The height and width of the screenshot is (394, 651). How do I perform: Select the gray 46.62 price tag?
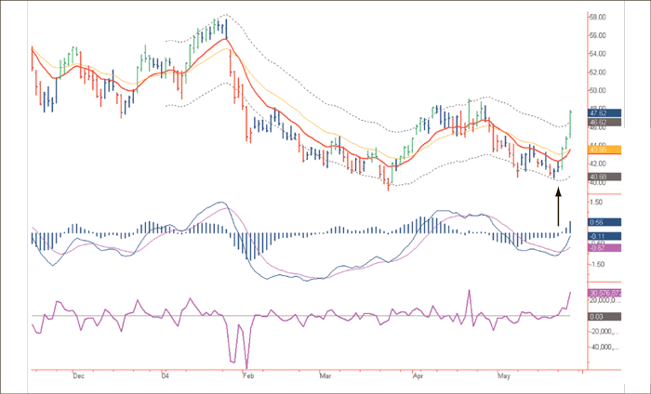coord(603,122)
